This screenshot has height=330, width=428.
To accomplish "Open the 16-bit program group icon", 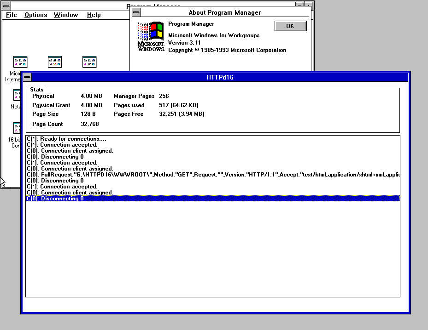I will click(x=18, y=128).
